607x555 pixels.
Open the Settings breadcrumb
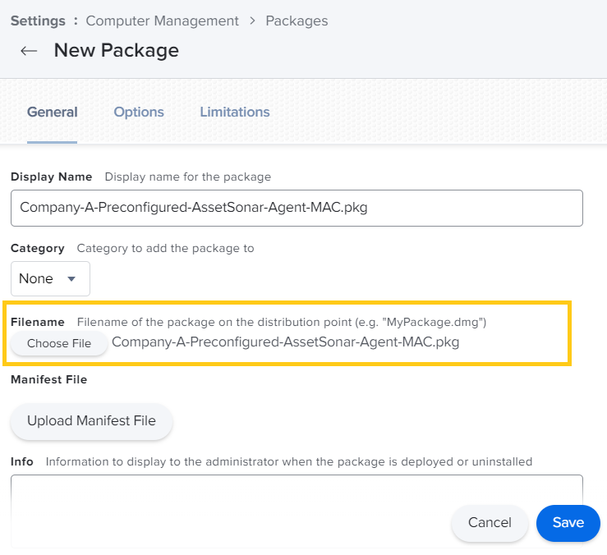[37, 21]
